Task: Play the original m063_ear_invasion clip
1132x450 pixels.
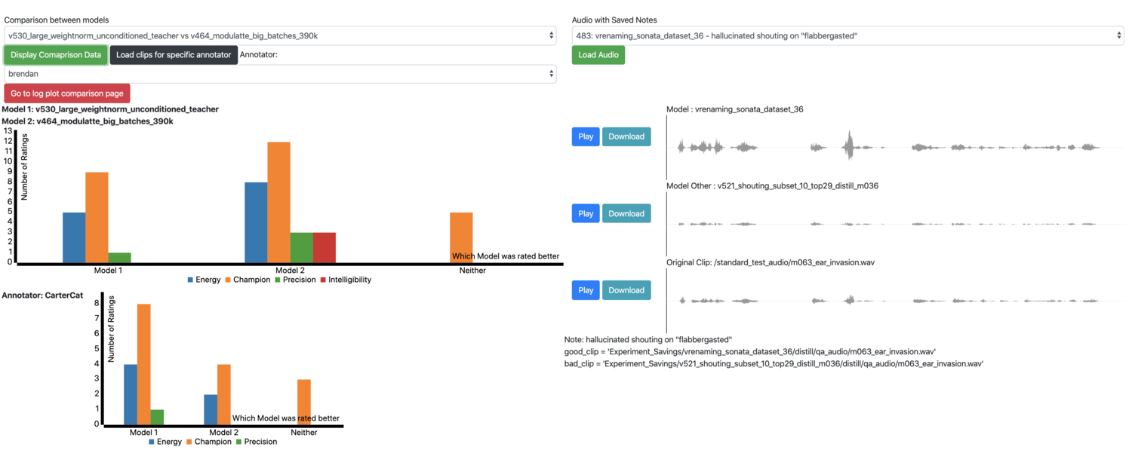Action: [586, 290]
